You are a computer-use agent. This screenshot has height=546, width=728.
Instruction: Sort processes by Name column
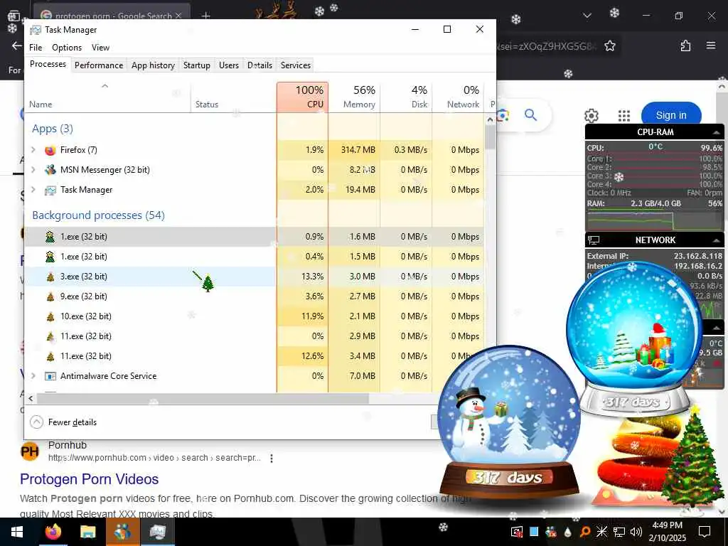[x=107, y=97]
